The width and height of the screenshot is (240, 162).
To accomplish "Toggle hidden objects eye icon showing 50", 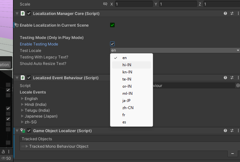I will pyautogui.click(x=6, y=158).
